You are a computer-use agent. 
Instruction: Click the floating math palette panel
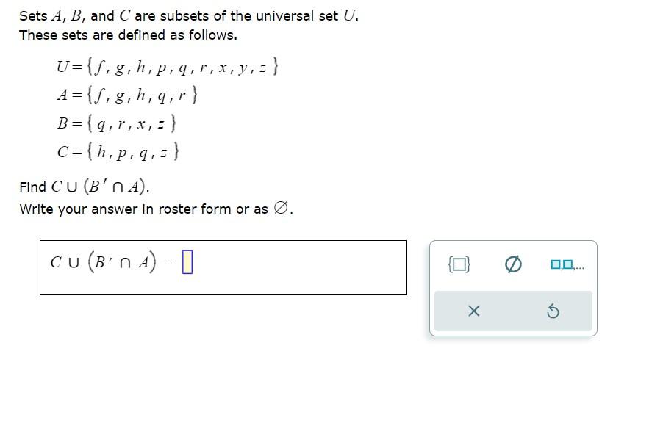[x=512, y=287]
